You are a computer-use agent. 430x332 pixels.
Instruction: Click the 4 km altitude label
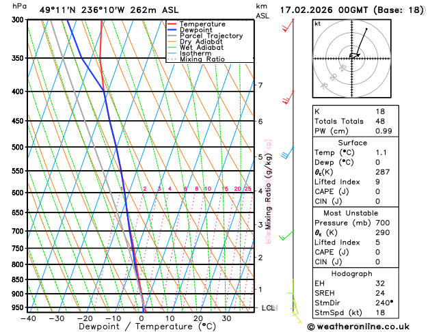[x=260, y=191]
